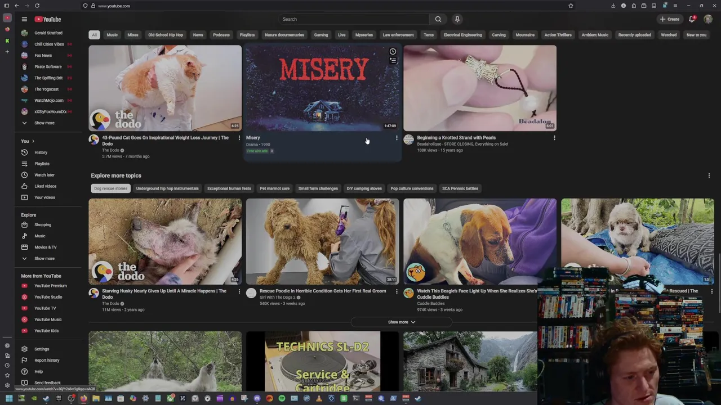Reload the page with the browser refresh button
This screenshot has height=405, width=721.
37,6
